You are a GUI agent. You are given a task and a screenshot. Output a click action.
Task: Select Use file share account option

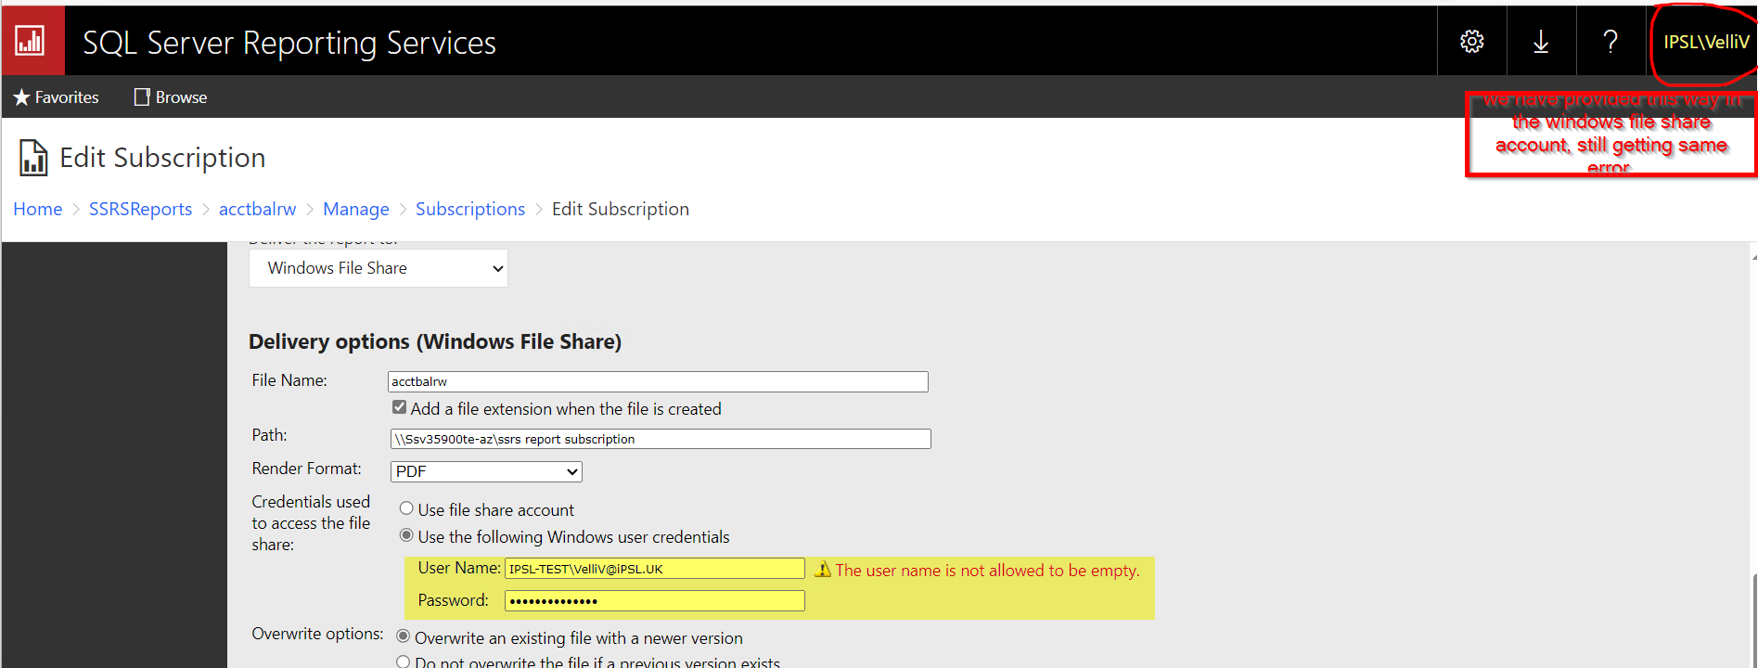406,508
